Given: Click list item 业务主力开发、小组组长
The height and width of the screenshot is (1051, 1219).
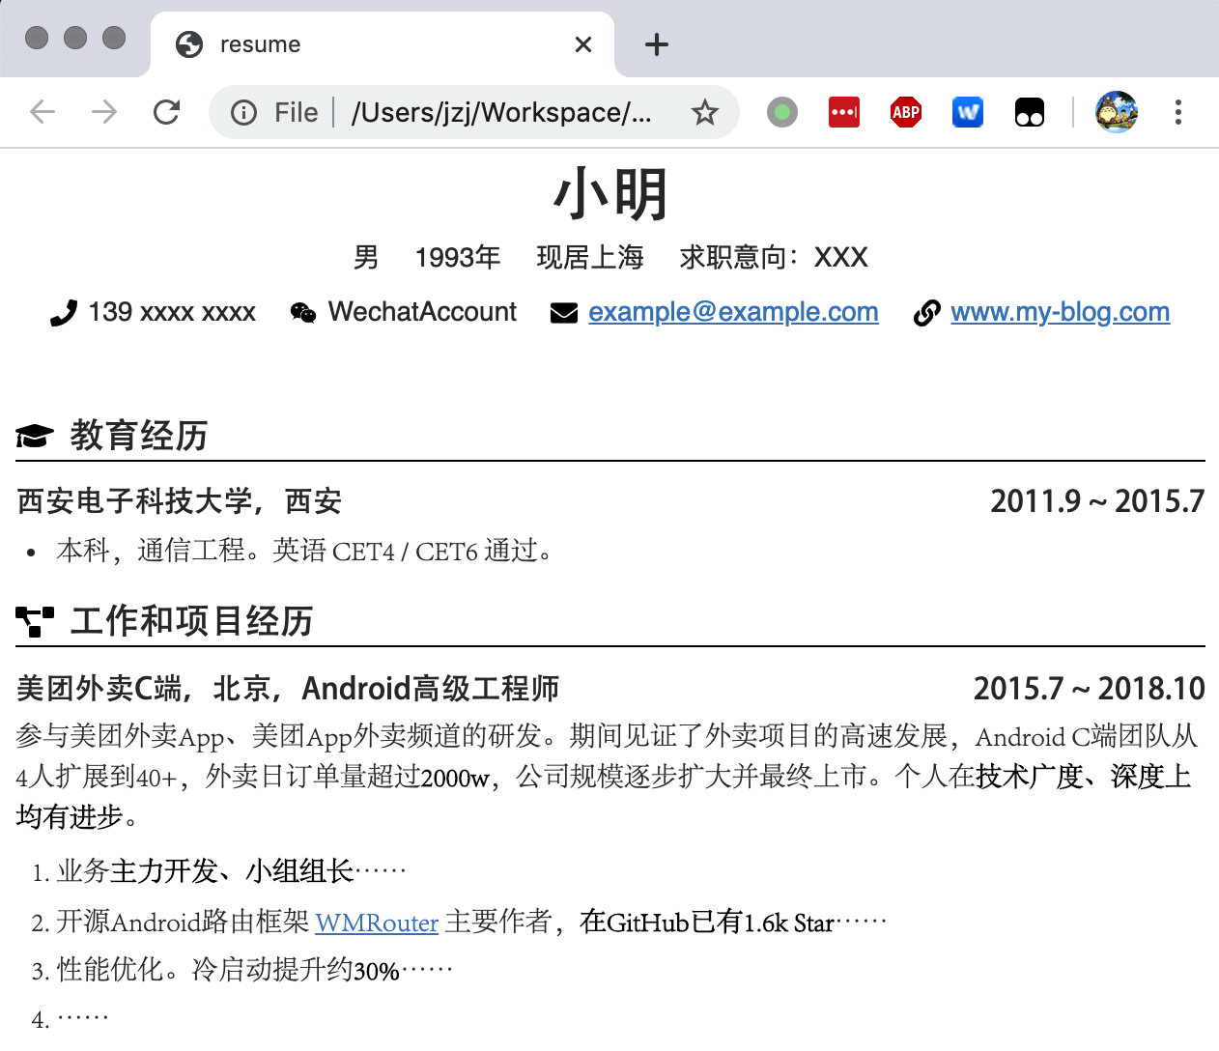Looking at the screenshot, I should pyautogui.click(x=231, y=871).
